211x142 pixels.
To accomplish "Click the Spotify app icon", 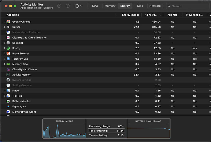I will coord(8,48).
